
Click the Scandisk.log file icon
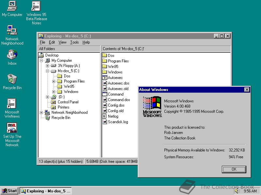tap(104, 122)
